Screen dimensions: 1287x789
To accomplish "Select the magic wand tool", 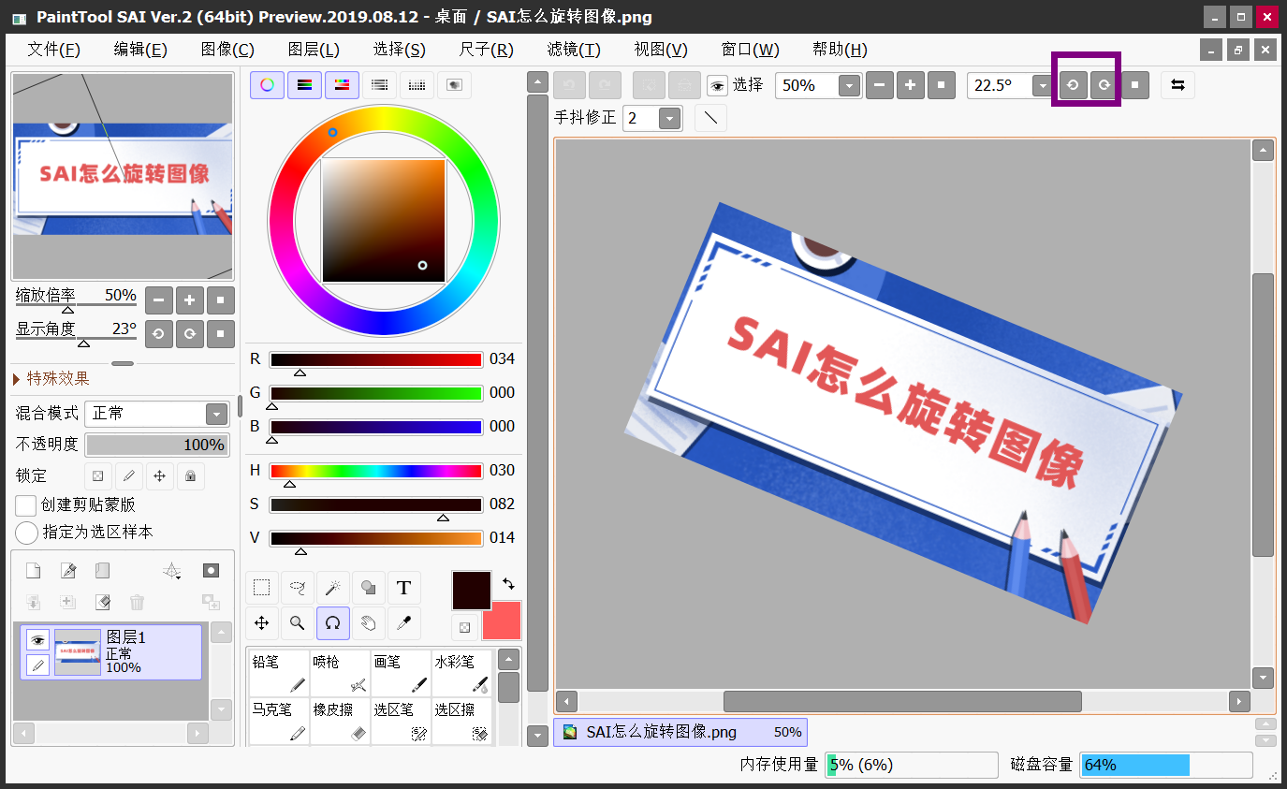I will pyautogui.click(x=333, y=588).
